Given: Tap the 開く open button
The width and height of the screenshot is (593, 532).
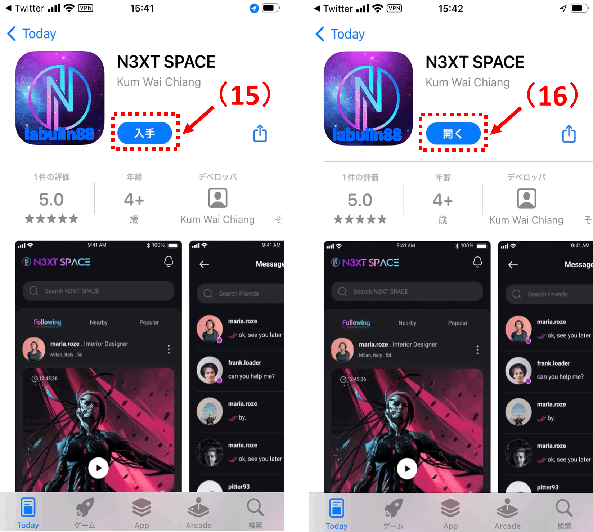Looking at the screenshot, I should tap(453, 134).
